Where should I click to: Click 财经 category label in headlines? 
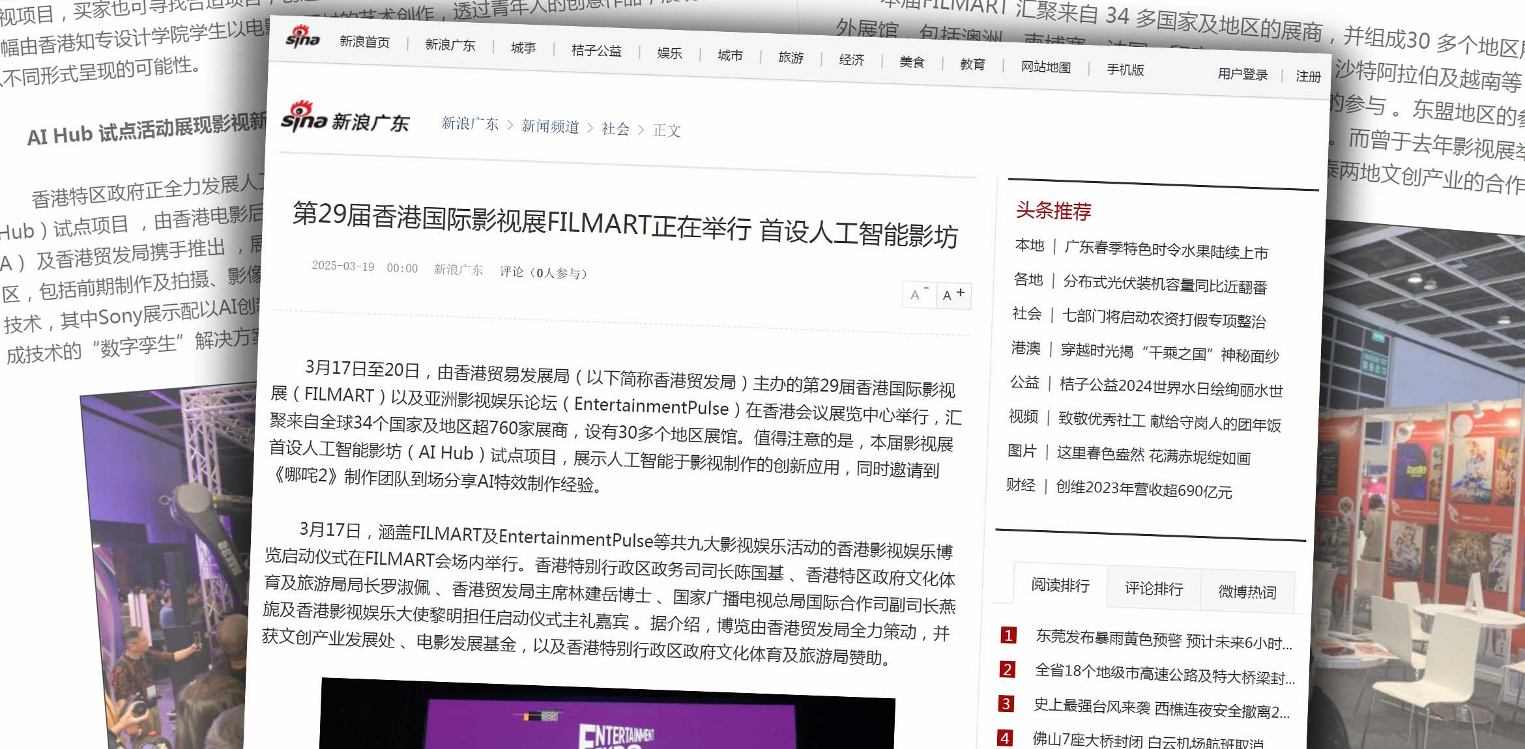click(x=1021, y=484)
